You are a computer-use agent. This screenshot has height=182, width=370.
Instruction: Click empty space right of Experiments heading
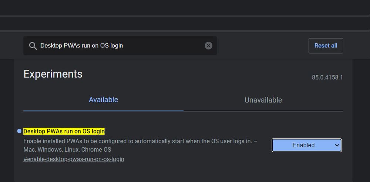click(x=192, y=74)
